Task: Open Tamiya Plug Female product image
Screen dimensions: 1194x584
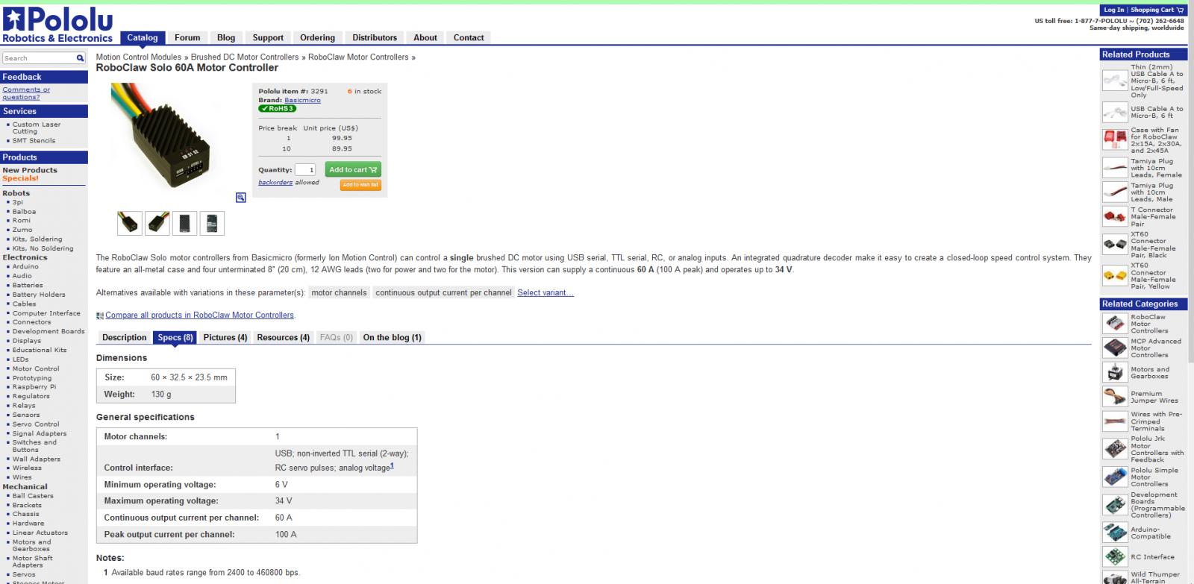Action: pyautogui.click(x=1115, y=168)
